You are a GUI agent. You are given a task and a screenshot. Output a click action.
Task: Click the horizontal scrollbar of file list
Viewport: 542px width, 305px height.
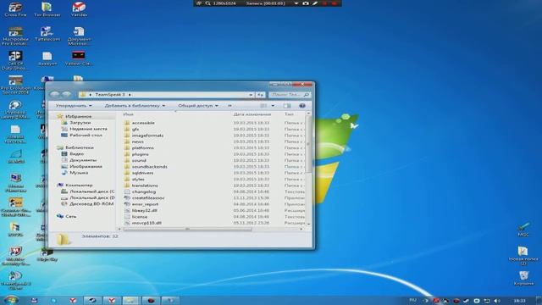188,229
